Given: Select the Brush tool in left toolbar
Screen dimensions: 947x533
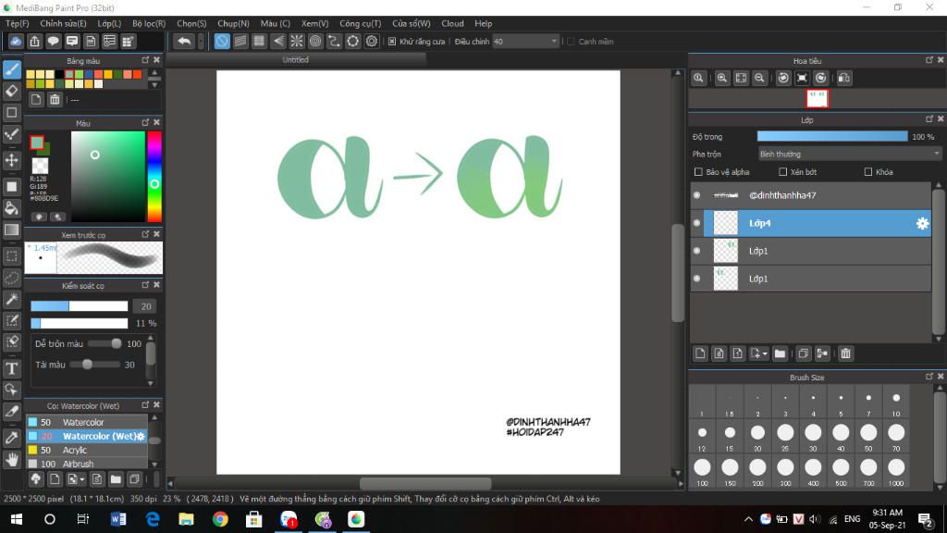Looking at the screenshot, I should 12,69.
